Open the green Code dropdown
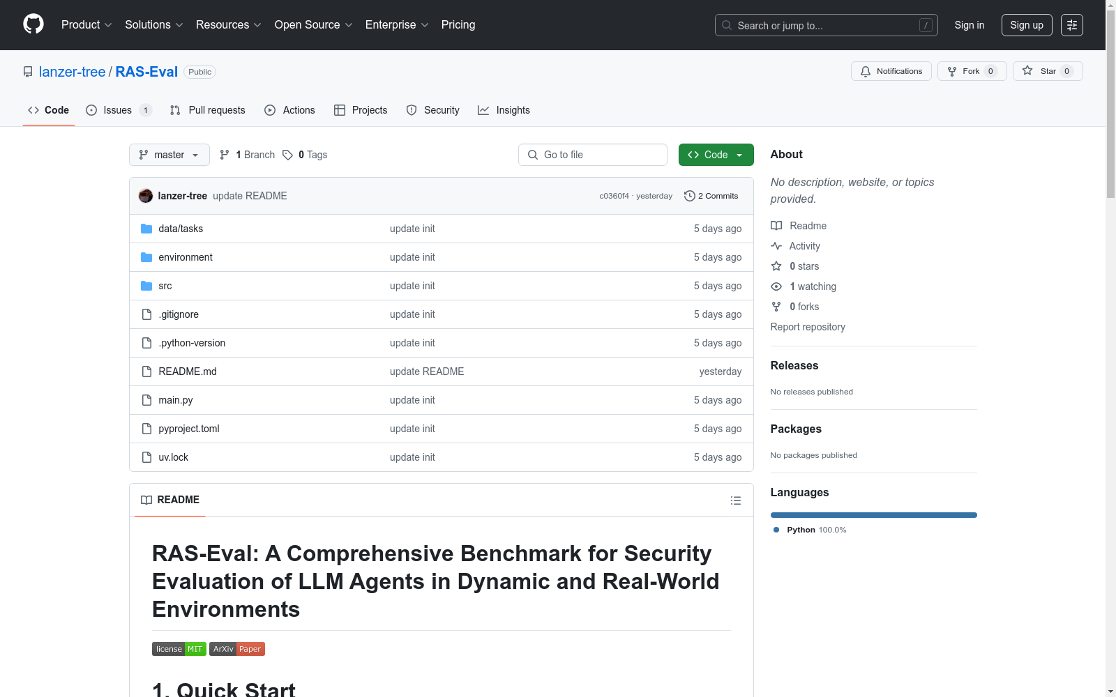This screenshot has width=1116, height=697. [x=716, y=155]
